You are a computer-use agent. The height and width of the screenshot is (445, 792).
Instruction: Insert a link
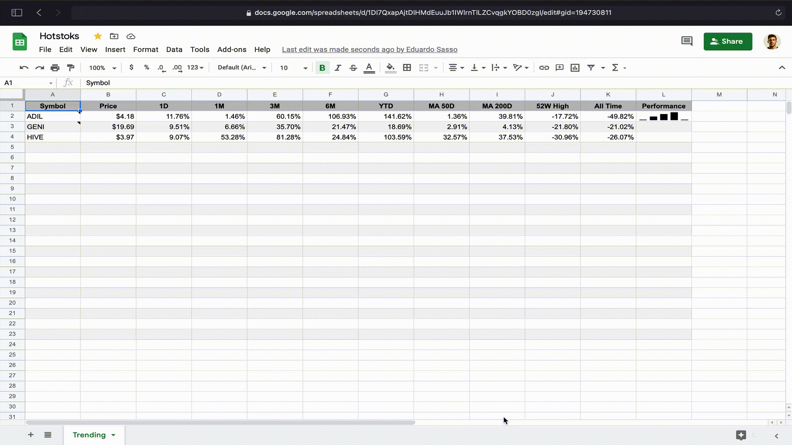(544, 68)
